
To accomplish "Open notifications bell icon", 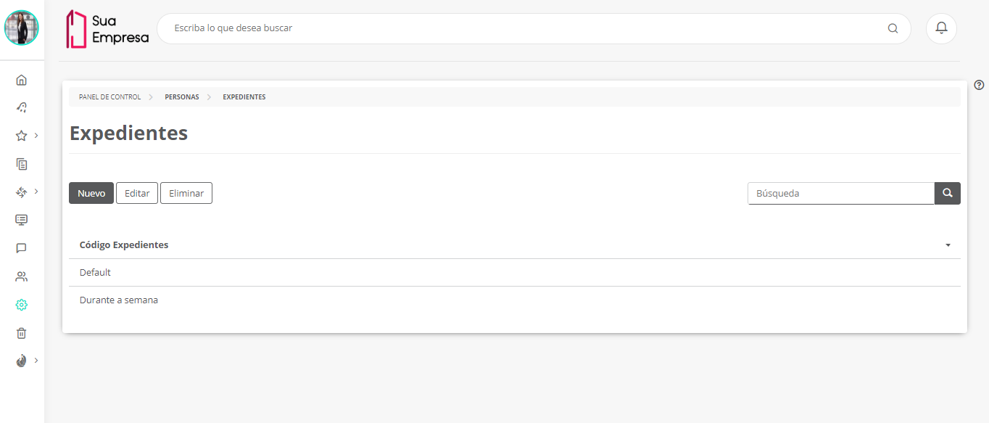I will (x=941, y=28).
